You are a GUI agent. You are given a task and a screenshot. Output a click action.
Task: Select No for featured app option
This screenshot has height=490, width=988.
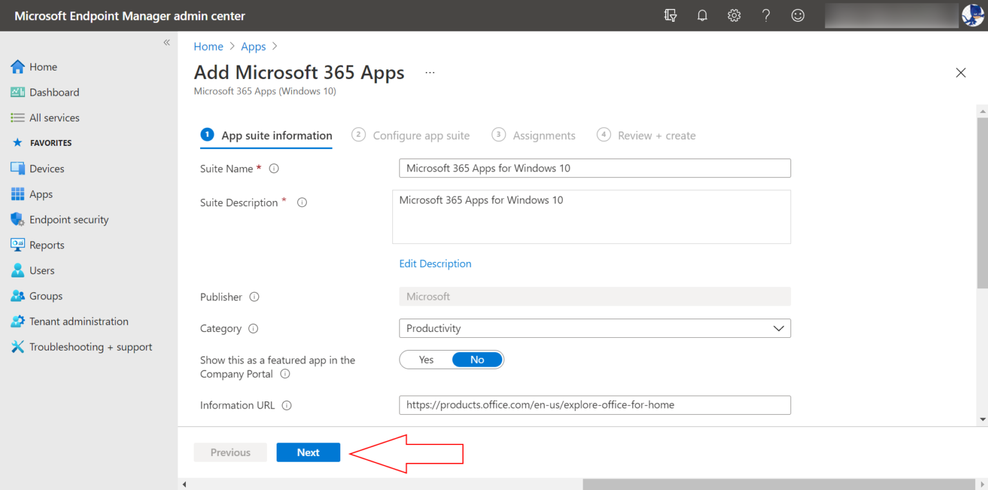tap(477, 360)
